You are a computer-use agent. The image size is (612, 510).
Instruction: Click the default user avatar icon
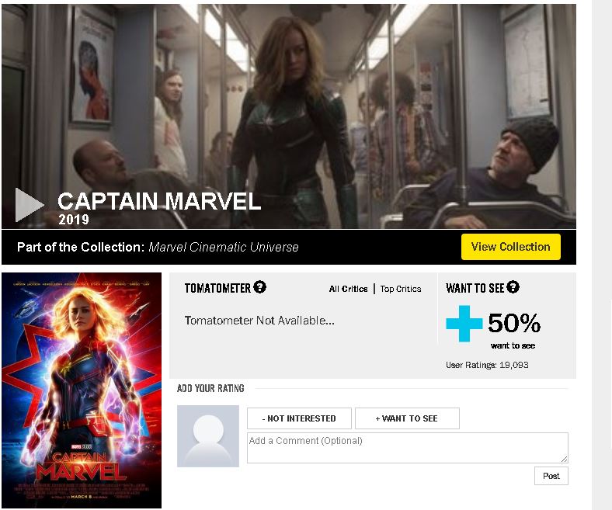208,435
